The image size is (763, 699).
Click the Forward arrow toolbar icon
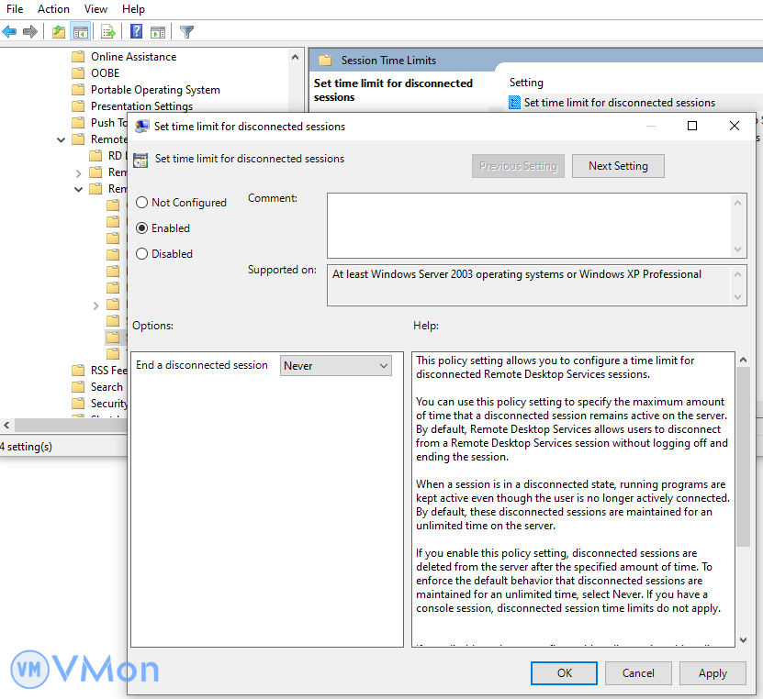coord(30,32)
